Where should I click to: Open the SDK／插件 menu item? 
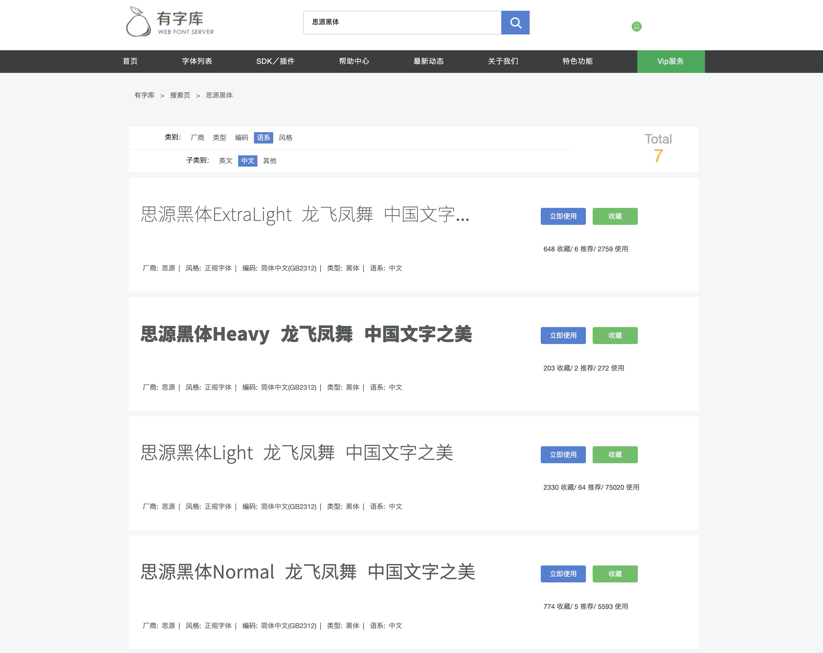pyautogui.click(x=275, y=61)
